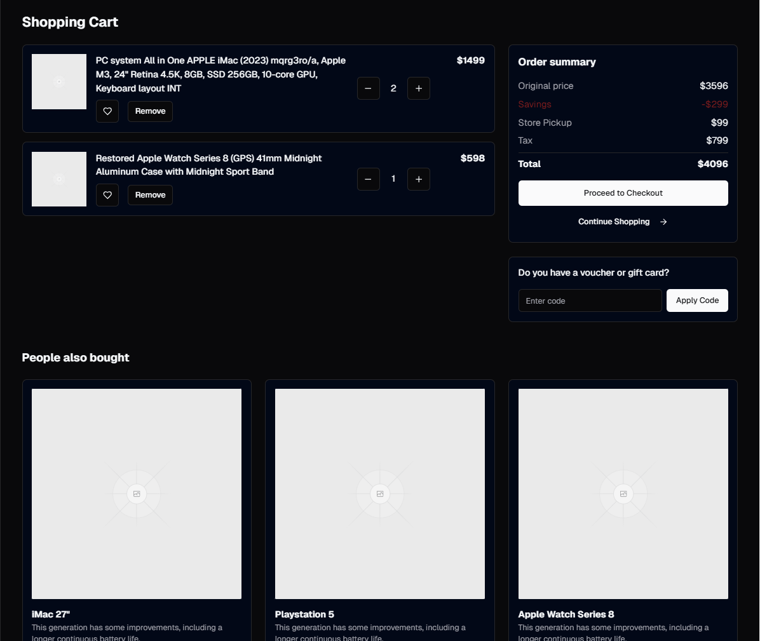View the iMac 27" product image

point(137,494)
